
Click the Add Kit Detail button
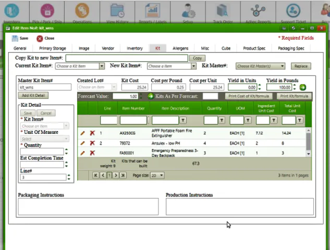tap(33, 95)
